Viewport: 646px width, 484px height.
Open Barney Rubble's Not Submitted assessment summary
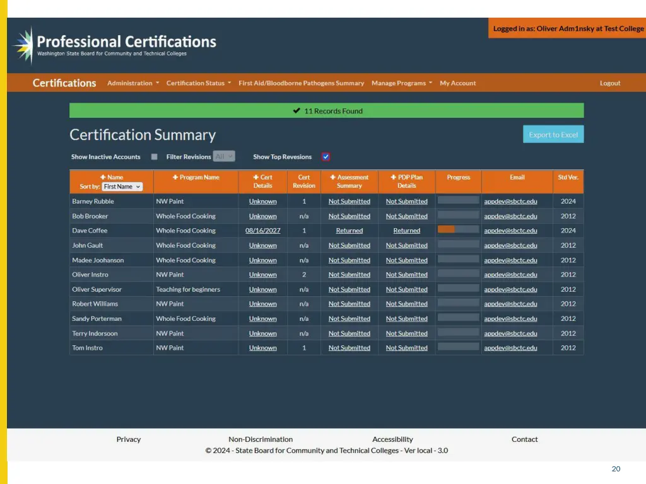[x=349, y=201]
